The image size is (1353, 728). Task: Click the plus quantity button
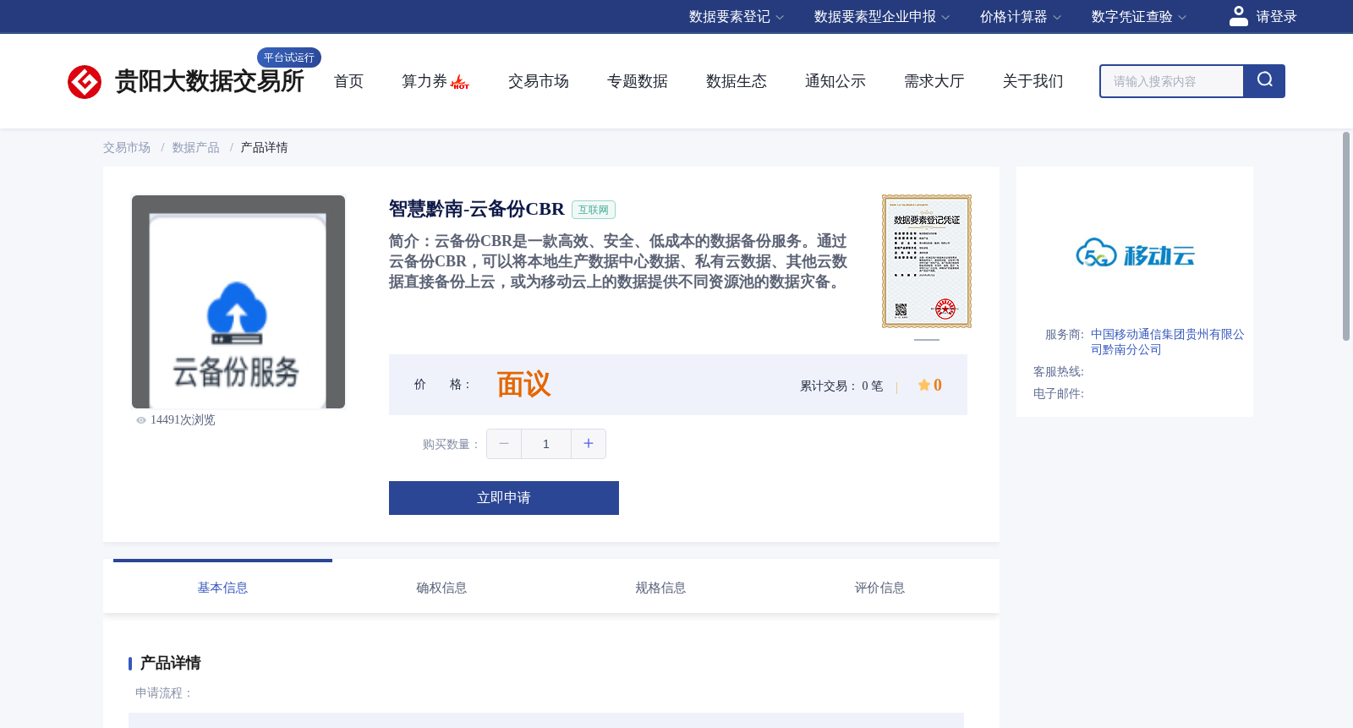pos(589,444)
